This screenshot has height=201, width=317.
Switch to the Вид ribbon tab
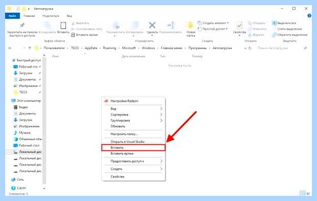pos(69,16)
